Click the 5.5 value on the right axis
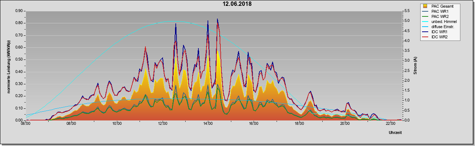475x146 pixels. pos(406,11)
